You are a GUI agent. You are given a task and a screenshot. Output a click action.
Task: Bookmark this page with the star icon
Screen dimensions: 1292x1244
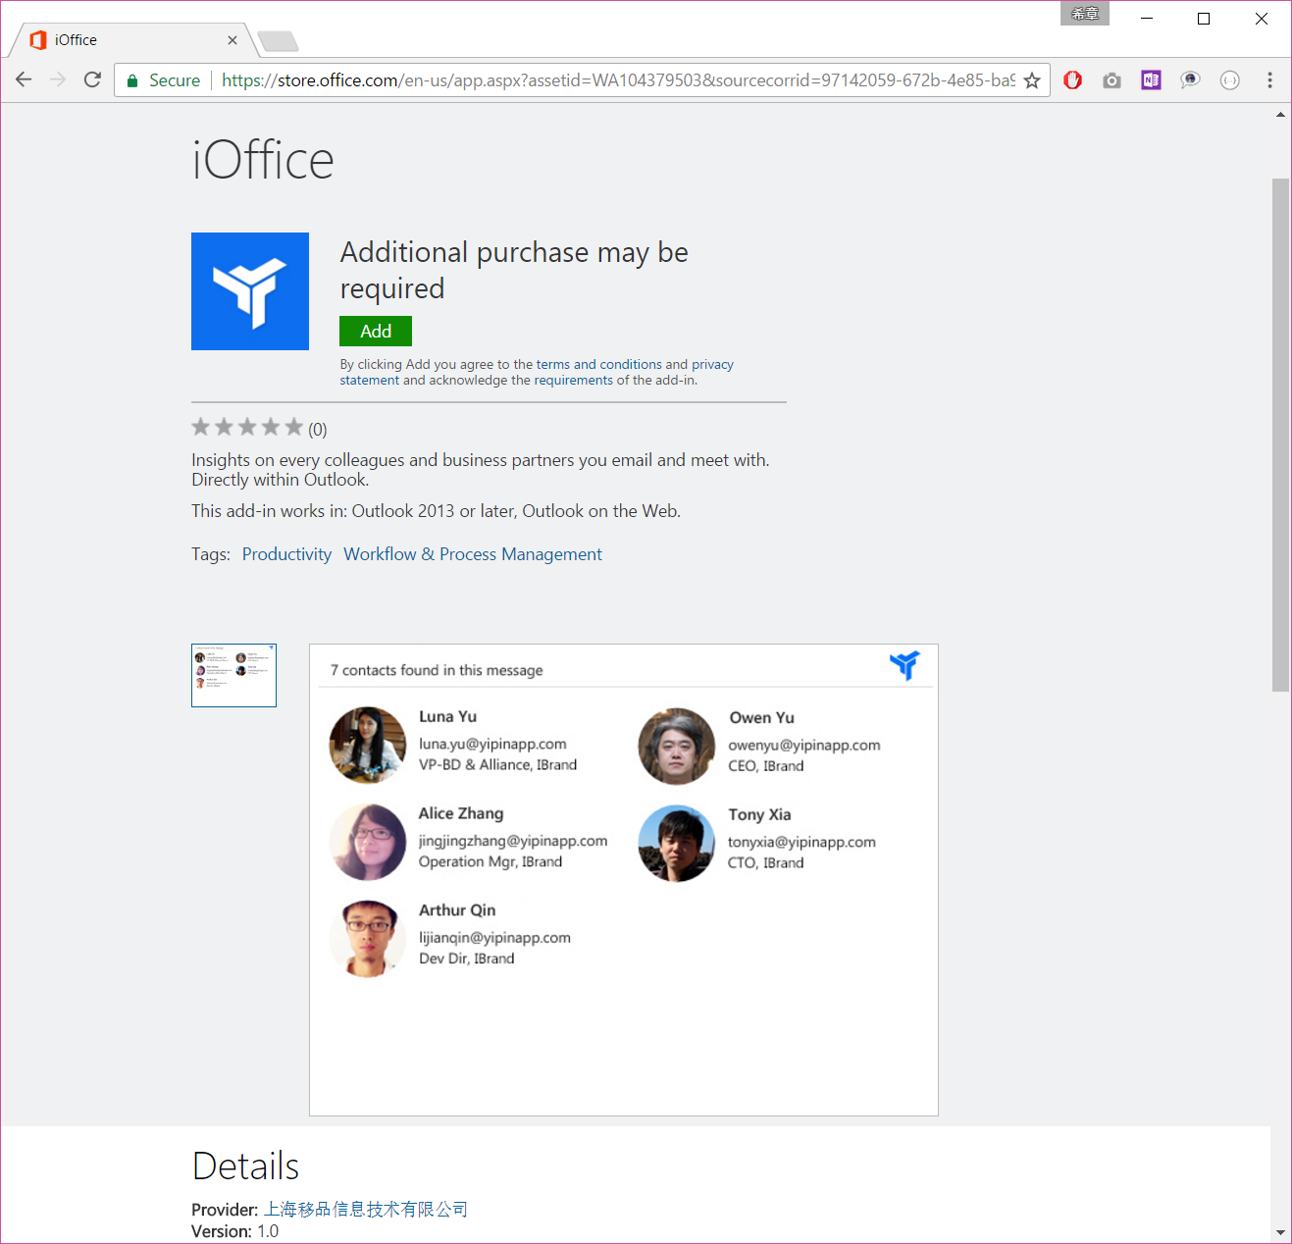(1032, 80)
